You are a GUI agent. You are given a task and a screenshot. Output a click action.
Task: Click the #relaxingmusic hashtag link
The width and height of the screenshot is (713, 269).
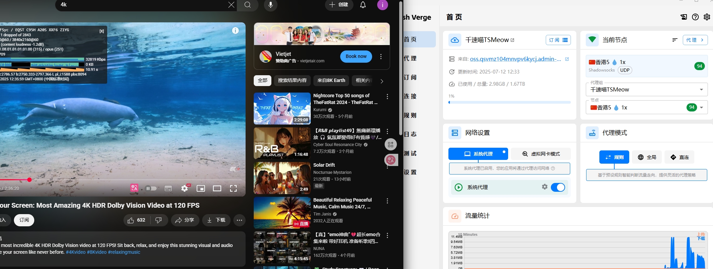(124, 252)
